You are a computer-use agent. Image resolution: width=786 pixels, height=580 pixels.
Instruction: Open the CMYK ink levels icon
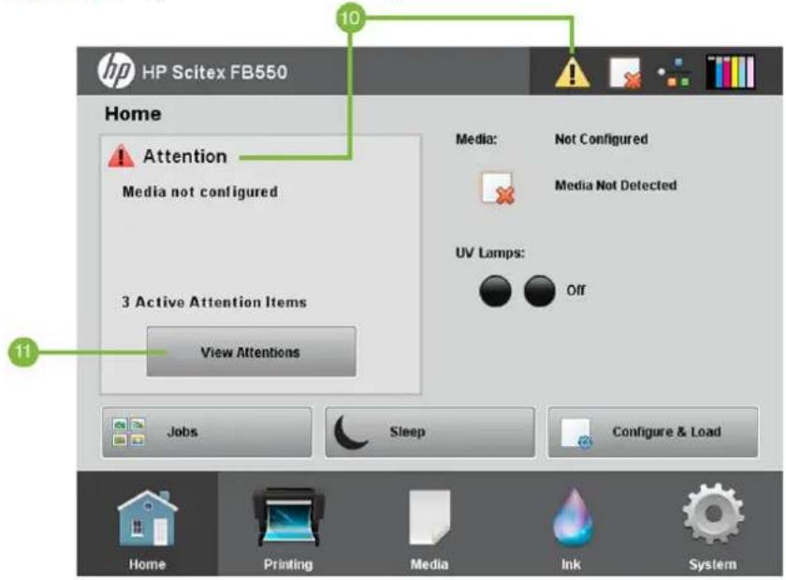click(x=731, y=72)
